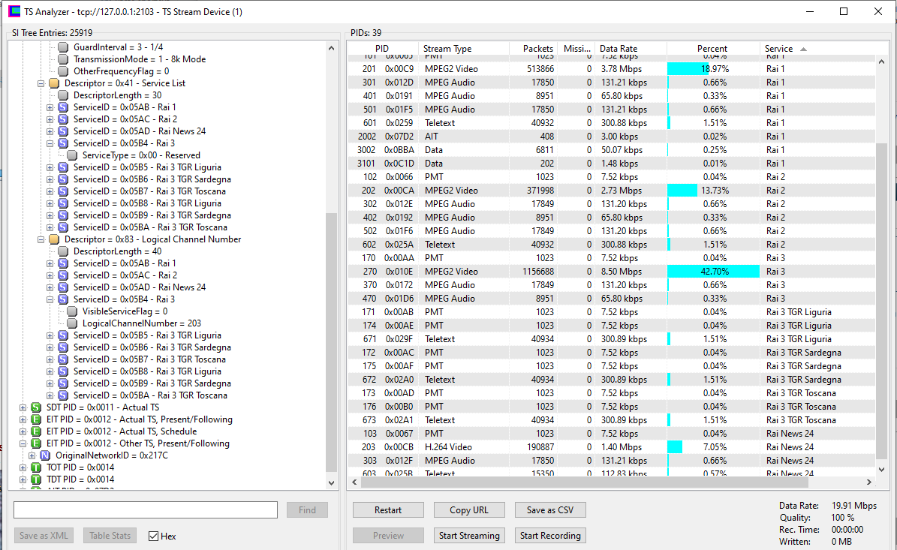Click the TS Analyzer app icon in title bar

click(14, 11)
